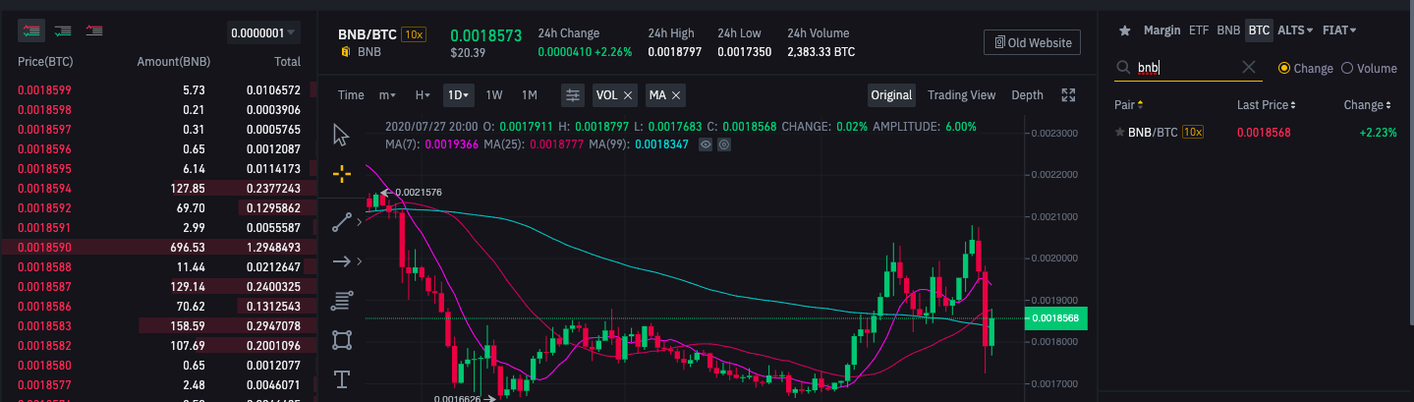Click the 0.0021576 high price marker
1414x402 pixels.
click(419, 192)
